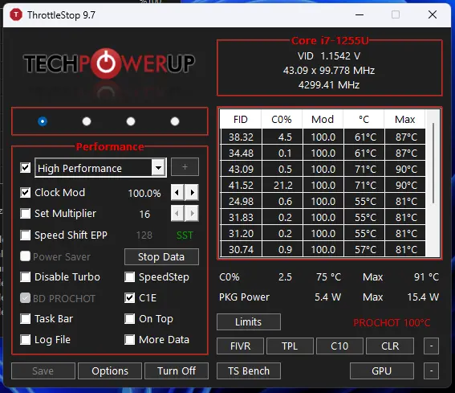Click the PKG Power 5.4 W value
Viewport: 455px width, 393px height.
[327, 297]
